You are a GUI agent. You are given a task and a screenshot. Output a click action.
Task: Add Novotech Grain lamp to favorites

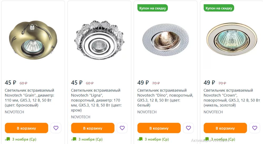coord(56,128)
